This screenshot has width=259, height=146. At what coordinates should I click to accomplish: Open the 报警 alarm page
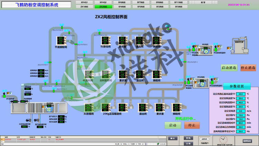[x=203, y=2]
